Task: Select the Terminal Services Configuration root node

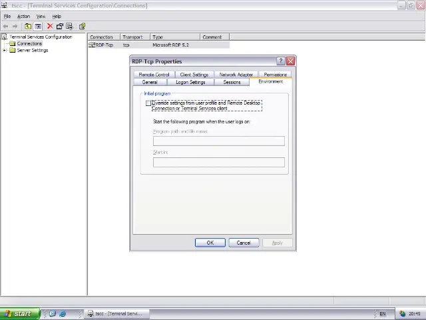Action: coord(41,37)
